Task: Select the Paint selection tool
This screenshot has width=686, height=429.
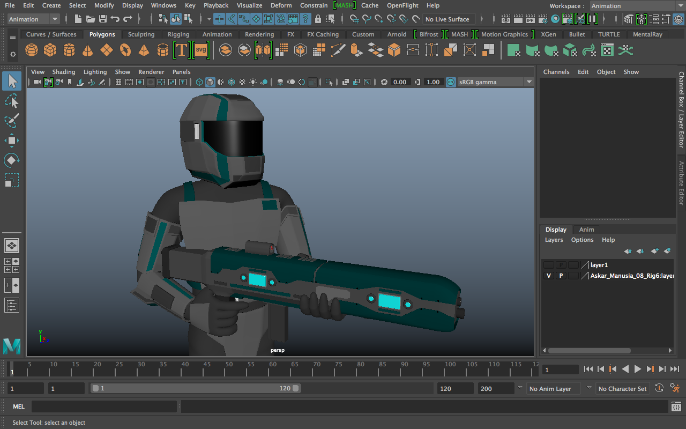Action: click(x=12, y=121)
